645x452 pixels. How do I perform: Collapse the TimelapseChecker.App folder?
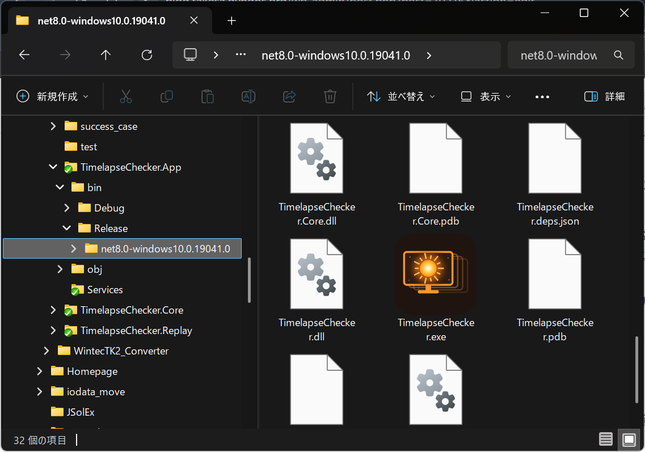(x=53, y=167)
